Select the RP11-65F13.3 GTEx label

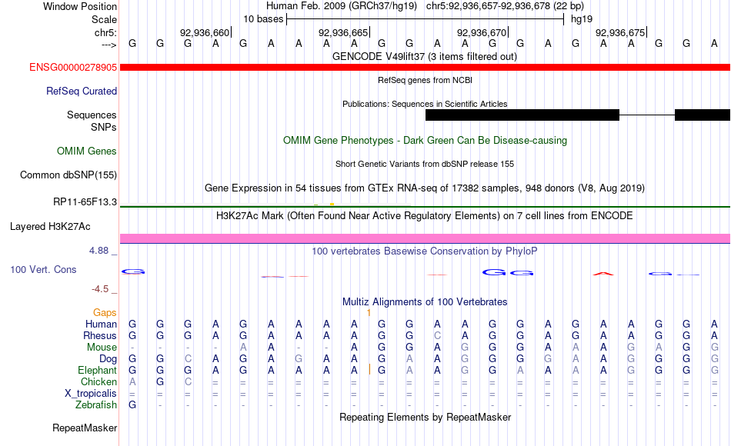[85, 201]
